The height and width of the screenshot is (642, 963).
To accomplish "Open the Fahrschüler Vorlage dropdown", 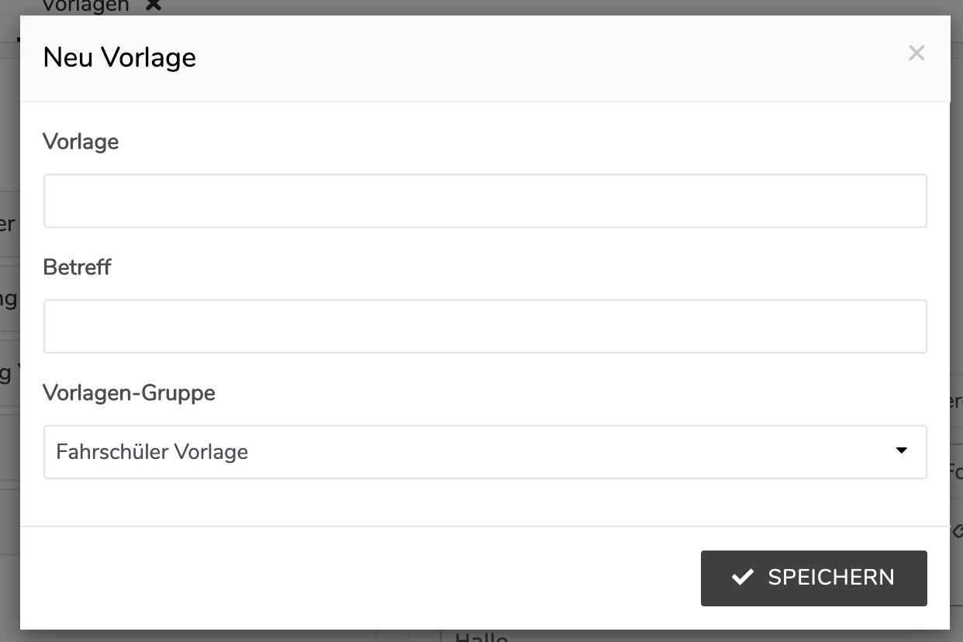I will pyautogui.click(x=485, y=451).
